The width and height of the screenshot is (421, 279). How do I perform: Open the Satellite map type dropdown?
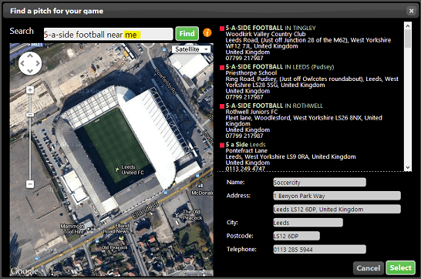coord(191,49)
